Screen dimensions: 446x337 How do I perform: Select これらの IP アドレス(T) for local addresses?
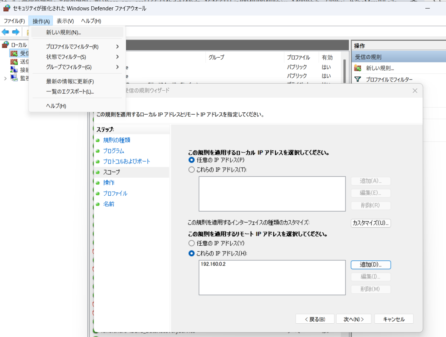point(191,170)
